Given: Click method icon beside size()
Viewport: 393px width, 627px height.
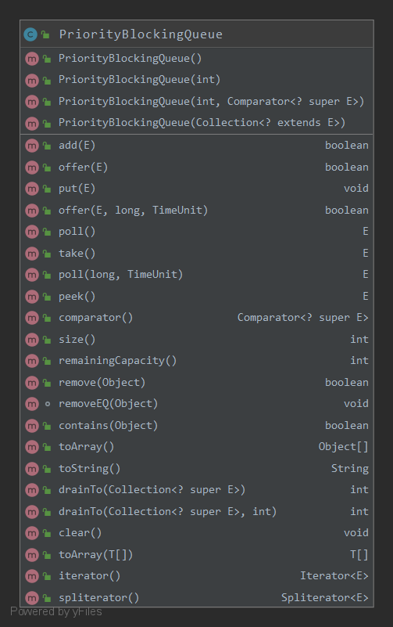Looking at the screenshot, I should [31, 340].
